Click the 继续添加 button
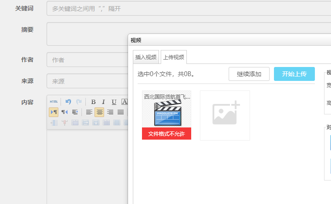Screen dimensions: 331x204 249,74
